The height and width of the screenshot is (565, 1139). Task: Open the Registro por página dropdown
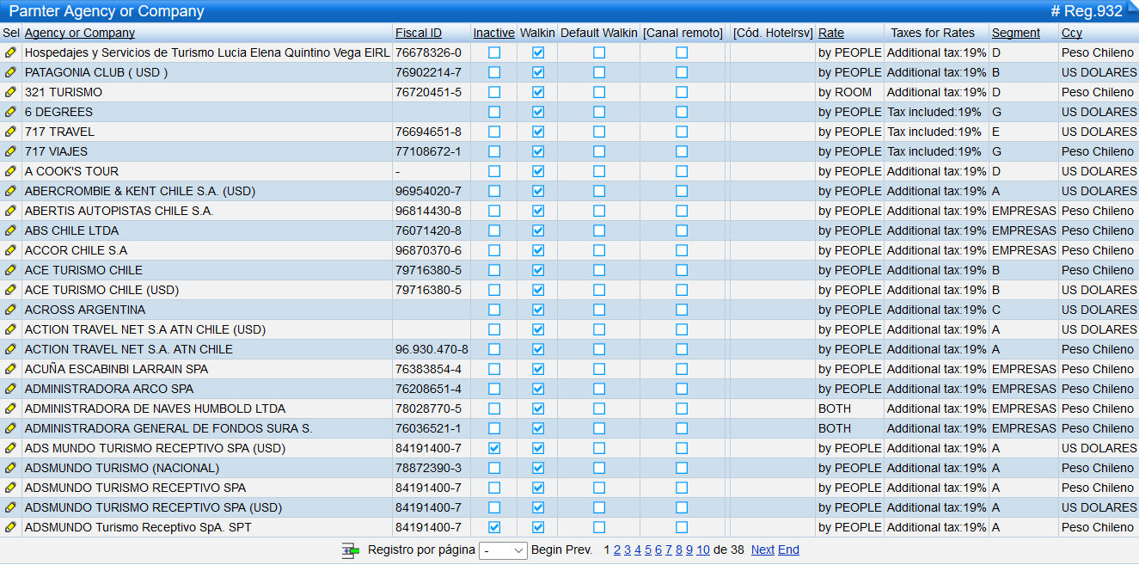503,550
